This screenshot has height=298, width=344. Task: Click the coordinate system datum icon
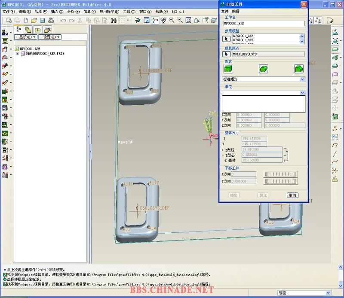(x=335, y=170)
